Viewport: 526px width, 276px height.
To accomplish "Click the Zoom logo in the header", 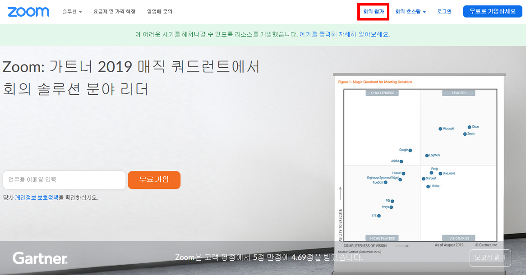I will click(x=28, y=12).
